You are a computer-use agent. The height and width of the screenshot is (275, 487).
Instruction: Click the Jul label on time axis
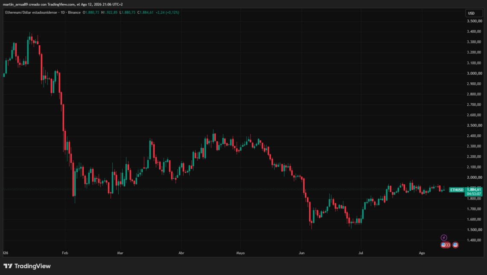(361, 253)
